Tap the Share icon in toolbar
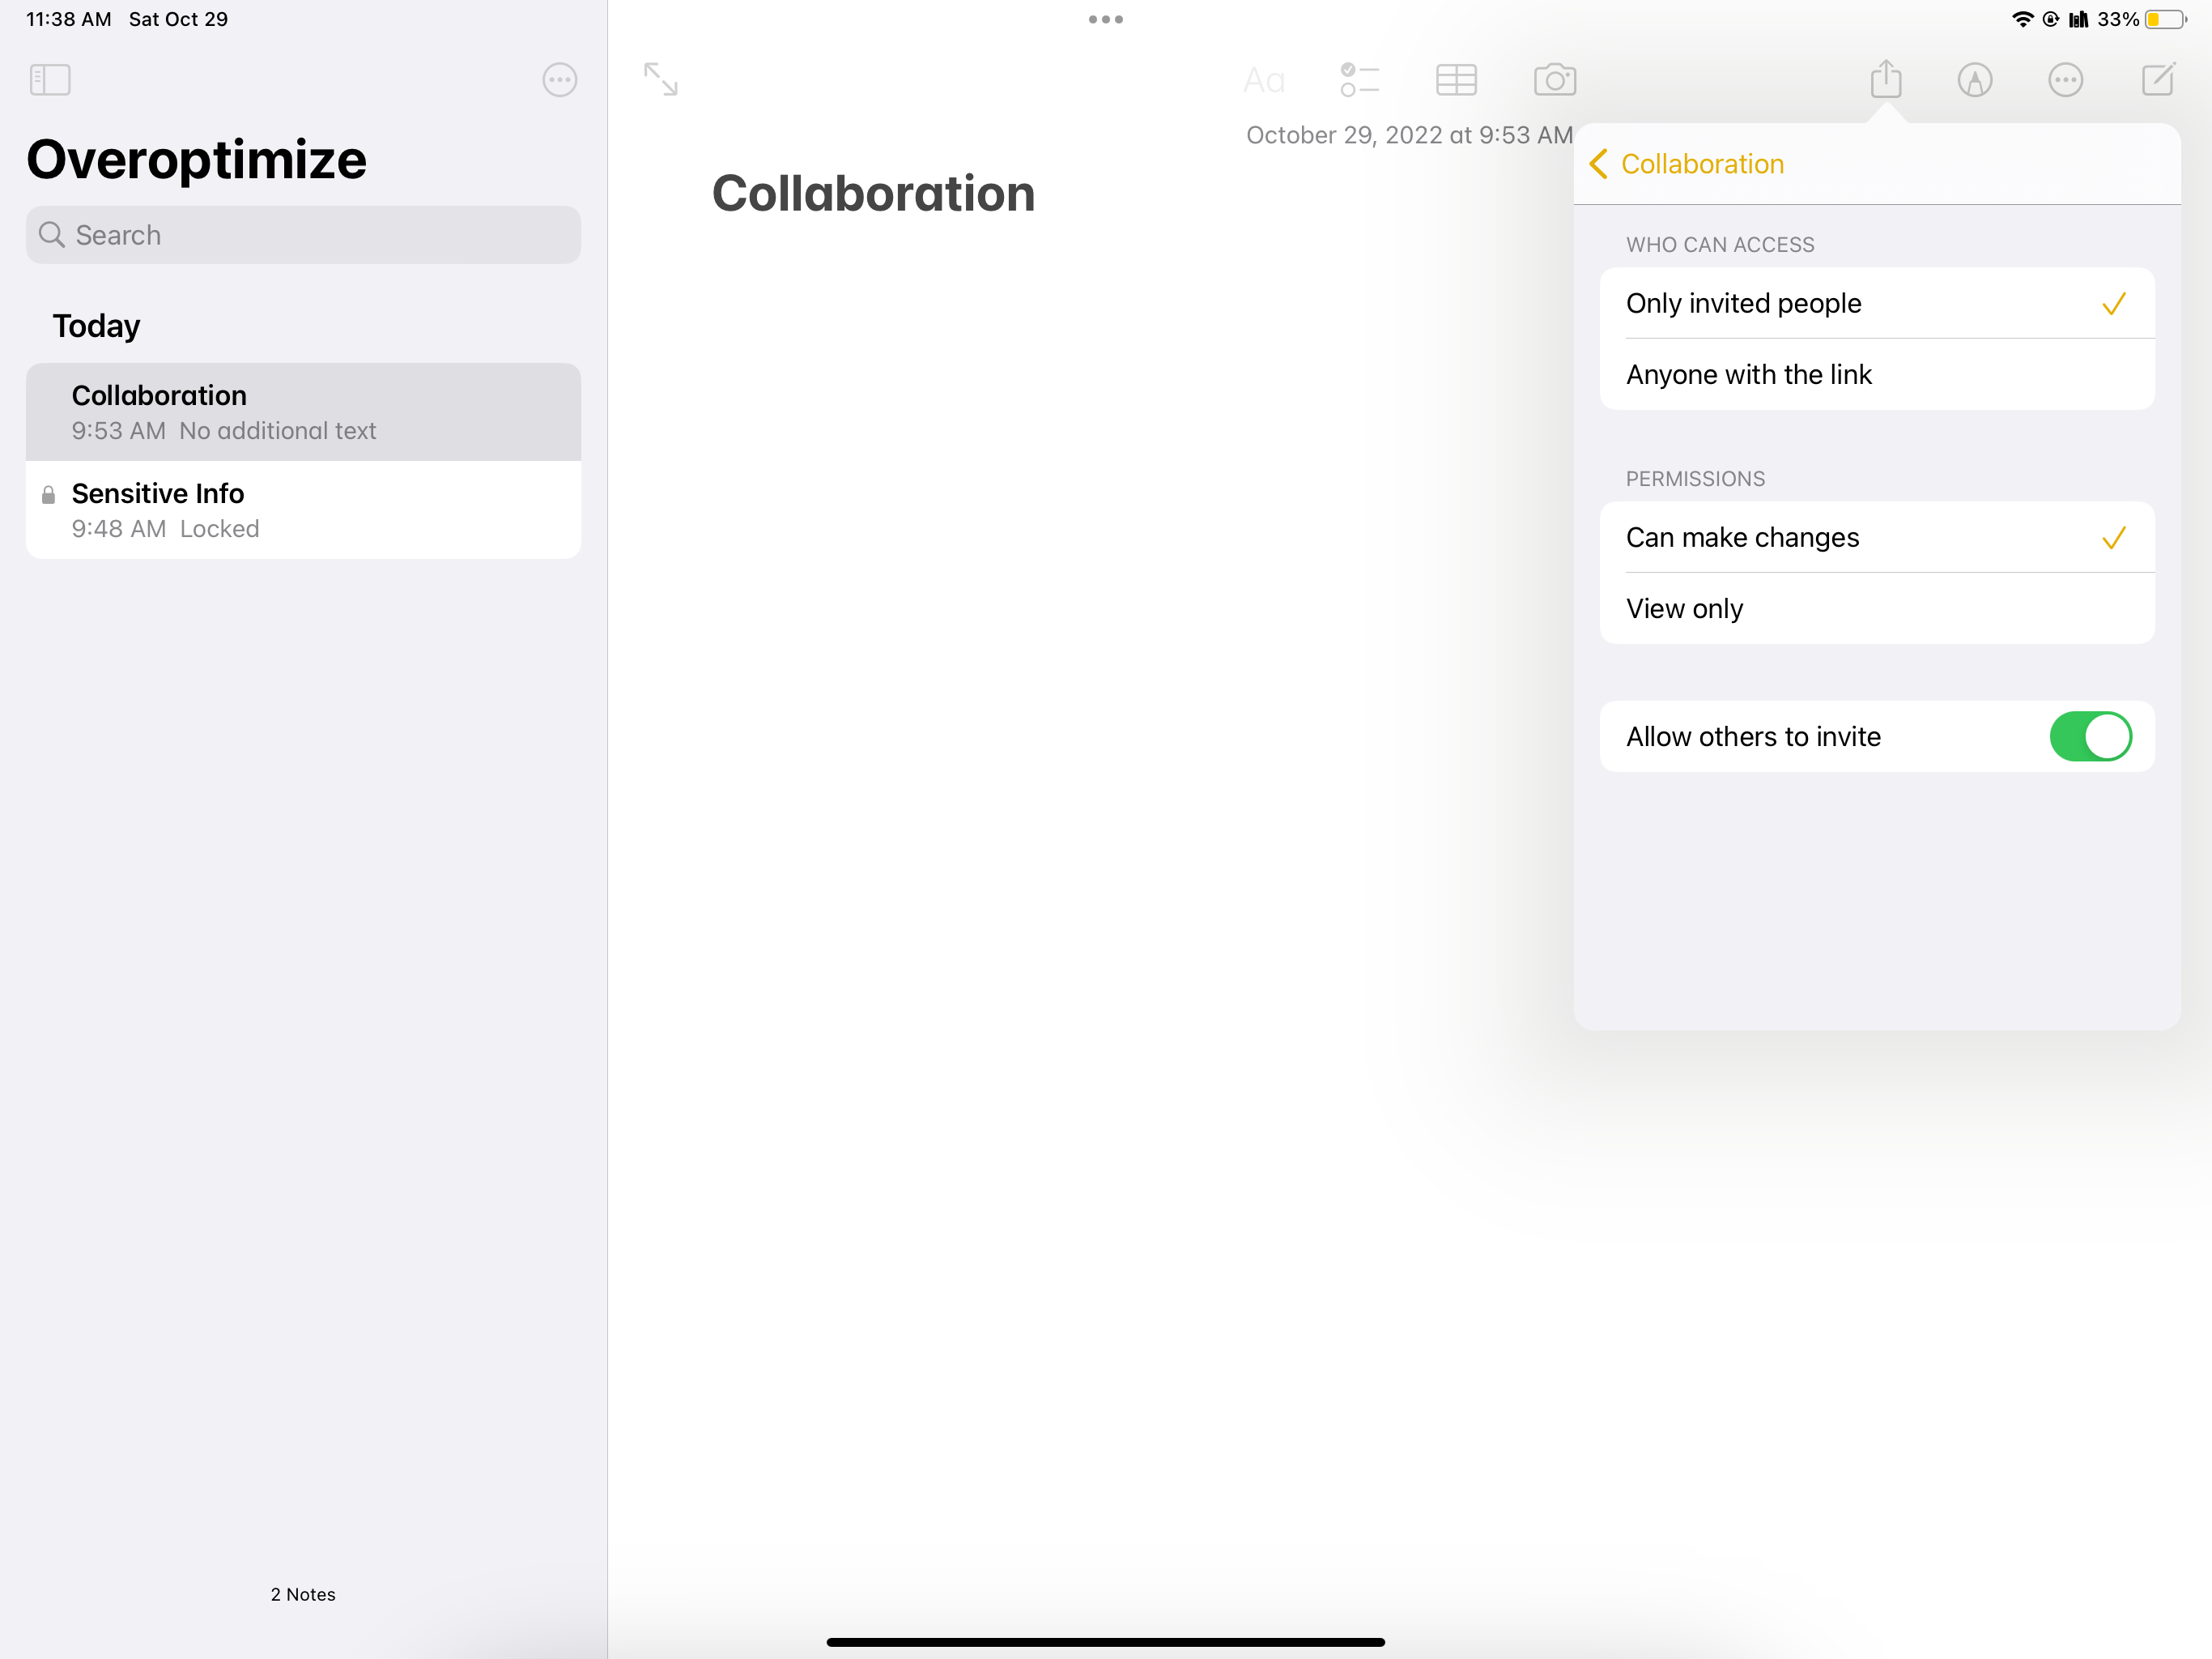Viewport: 2212px width, 1659px height. 1885,79
